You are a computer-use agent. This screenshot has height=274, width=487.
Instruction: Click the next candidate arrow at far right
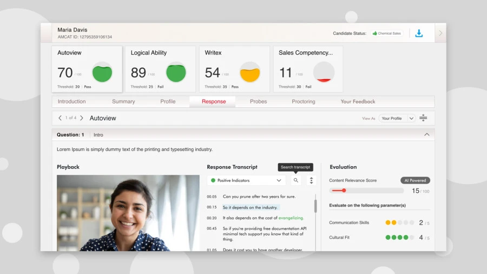click(440, 33)
